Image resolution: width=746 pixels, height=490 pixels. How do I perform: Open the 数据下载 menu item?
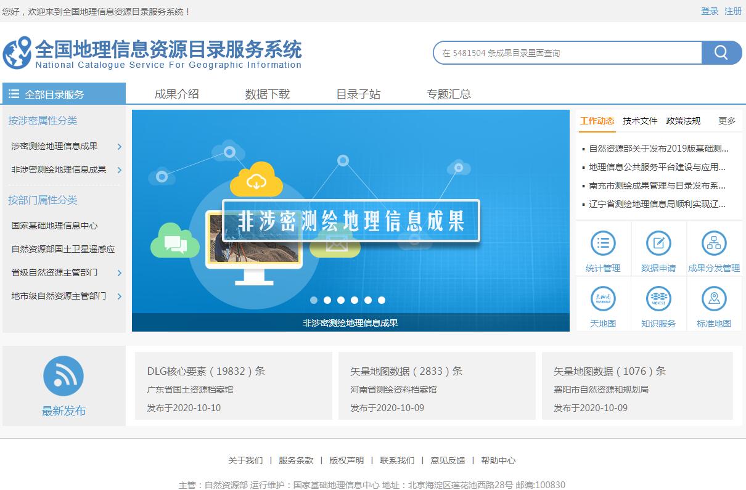(267, 94)
